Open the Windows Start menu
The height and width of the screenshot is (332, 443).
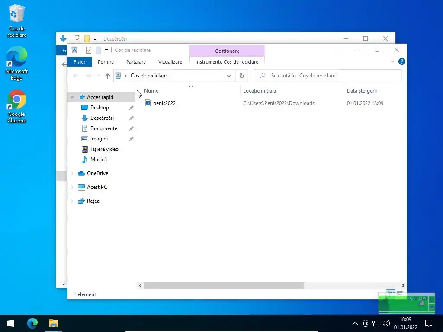click(10, 323)
